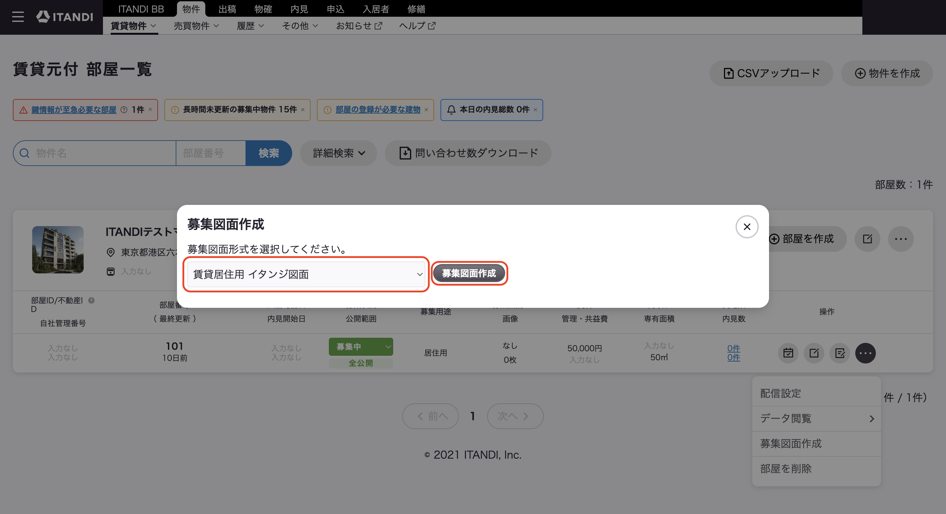This screenshot has width=946, height=514.
Task: Open the lower 0件 link for room 101
Action: pyautogui.click(x=733, y=357)
